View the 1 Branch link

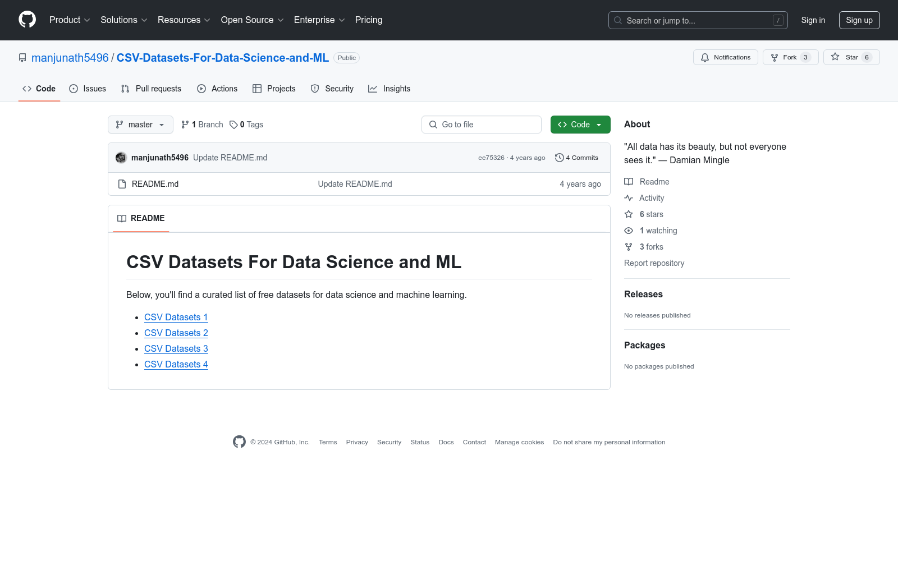tap(202, 125)
